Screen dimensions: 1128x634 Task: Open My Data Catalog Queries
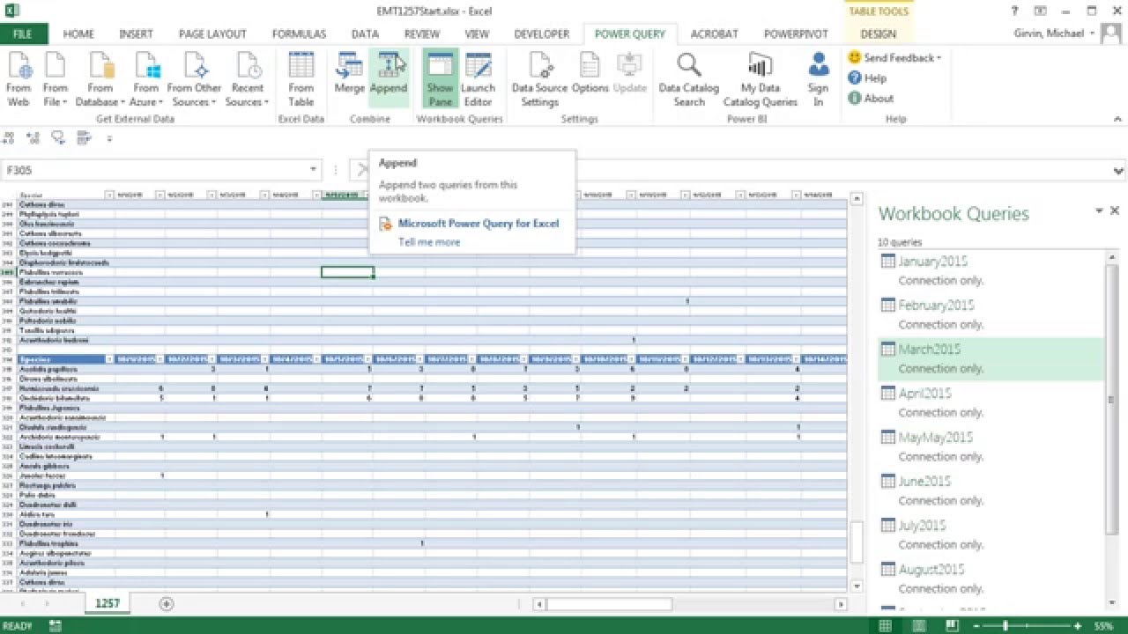click(761, 79)
